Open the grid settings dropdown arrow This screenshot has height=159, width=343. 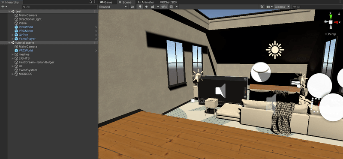coord(177,7)
